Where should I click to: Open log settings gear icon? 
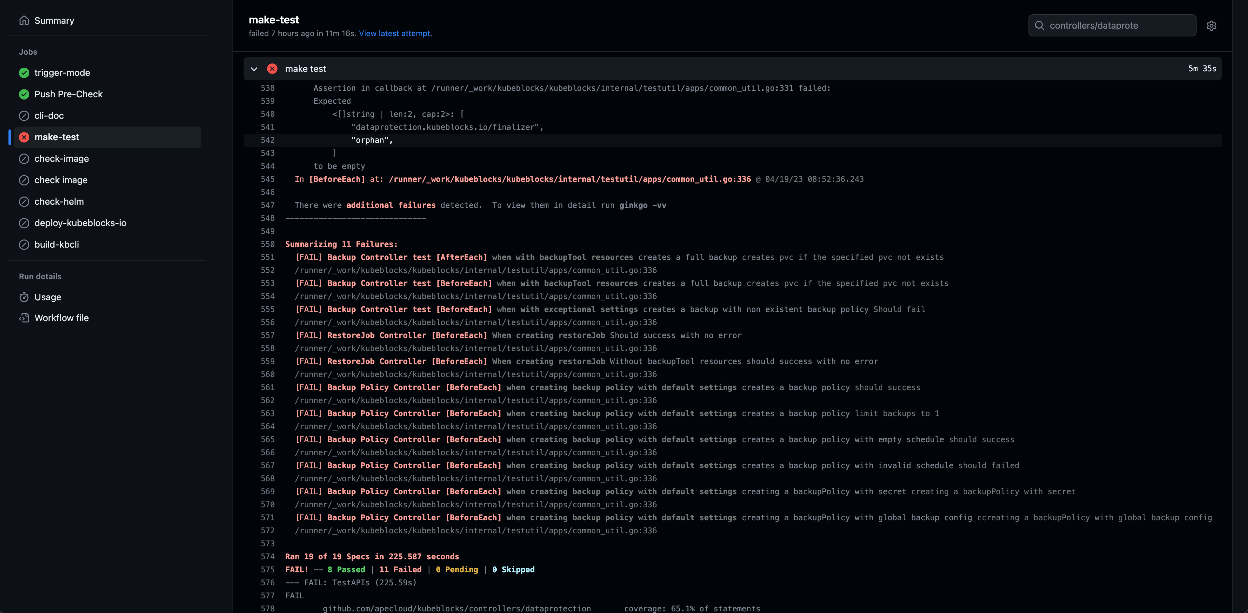click(1211, 26)
